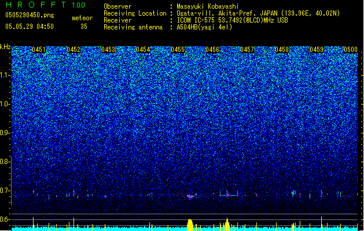Click the 0.8 kHz axis label
This screenshot has height=231, width=364.
[x=5, y=162]
